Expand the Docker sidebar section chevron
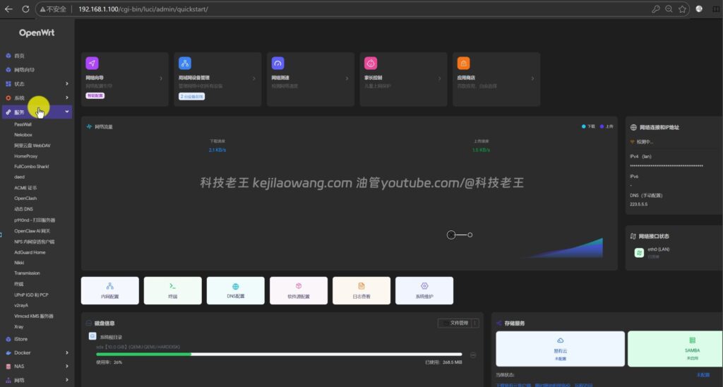 pyautogui.click(x=67, y=352)
